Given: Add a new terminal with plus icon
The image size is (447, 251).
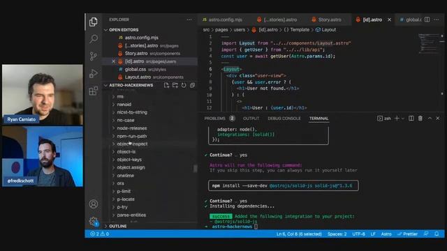Looking at the screenshot, I should 397,119.
